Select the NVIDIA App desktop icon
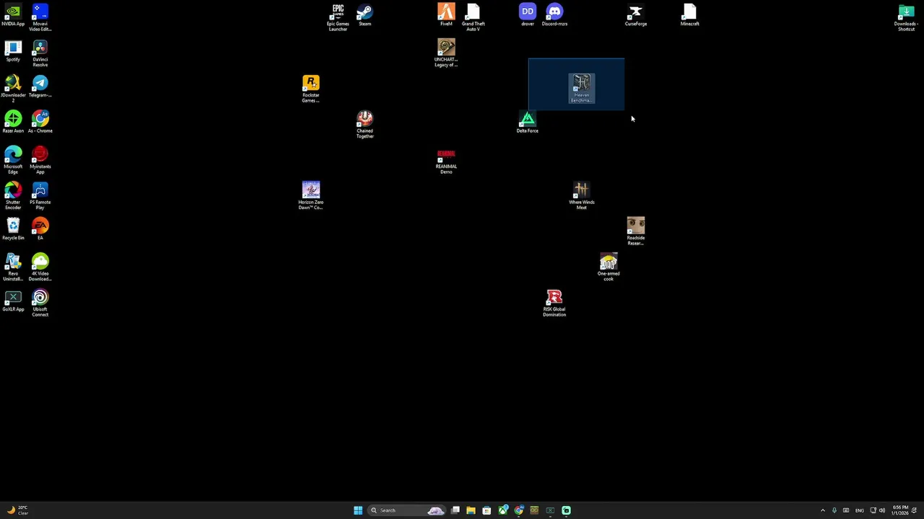The height and width of the screenshot is (519, 924). 13,16
